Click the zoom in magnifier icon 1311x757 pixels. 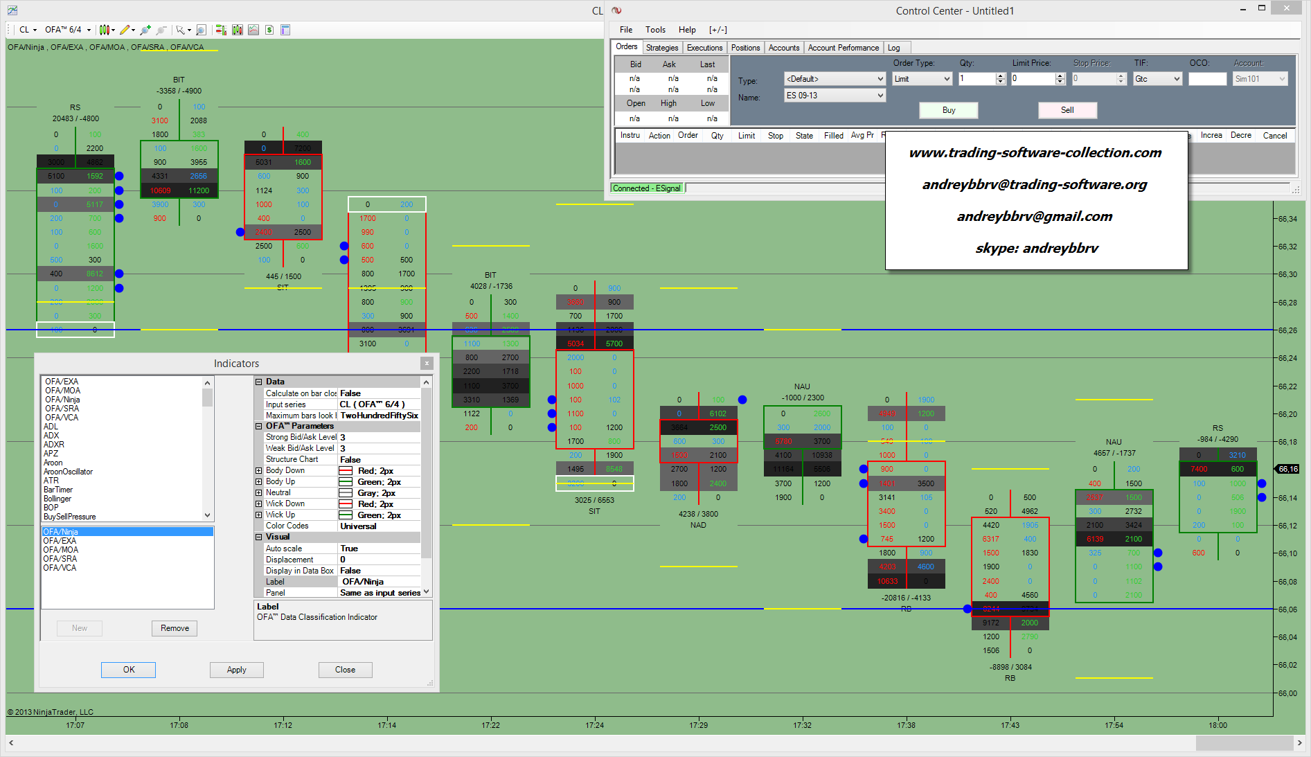[145, 30]
